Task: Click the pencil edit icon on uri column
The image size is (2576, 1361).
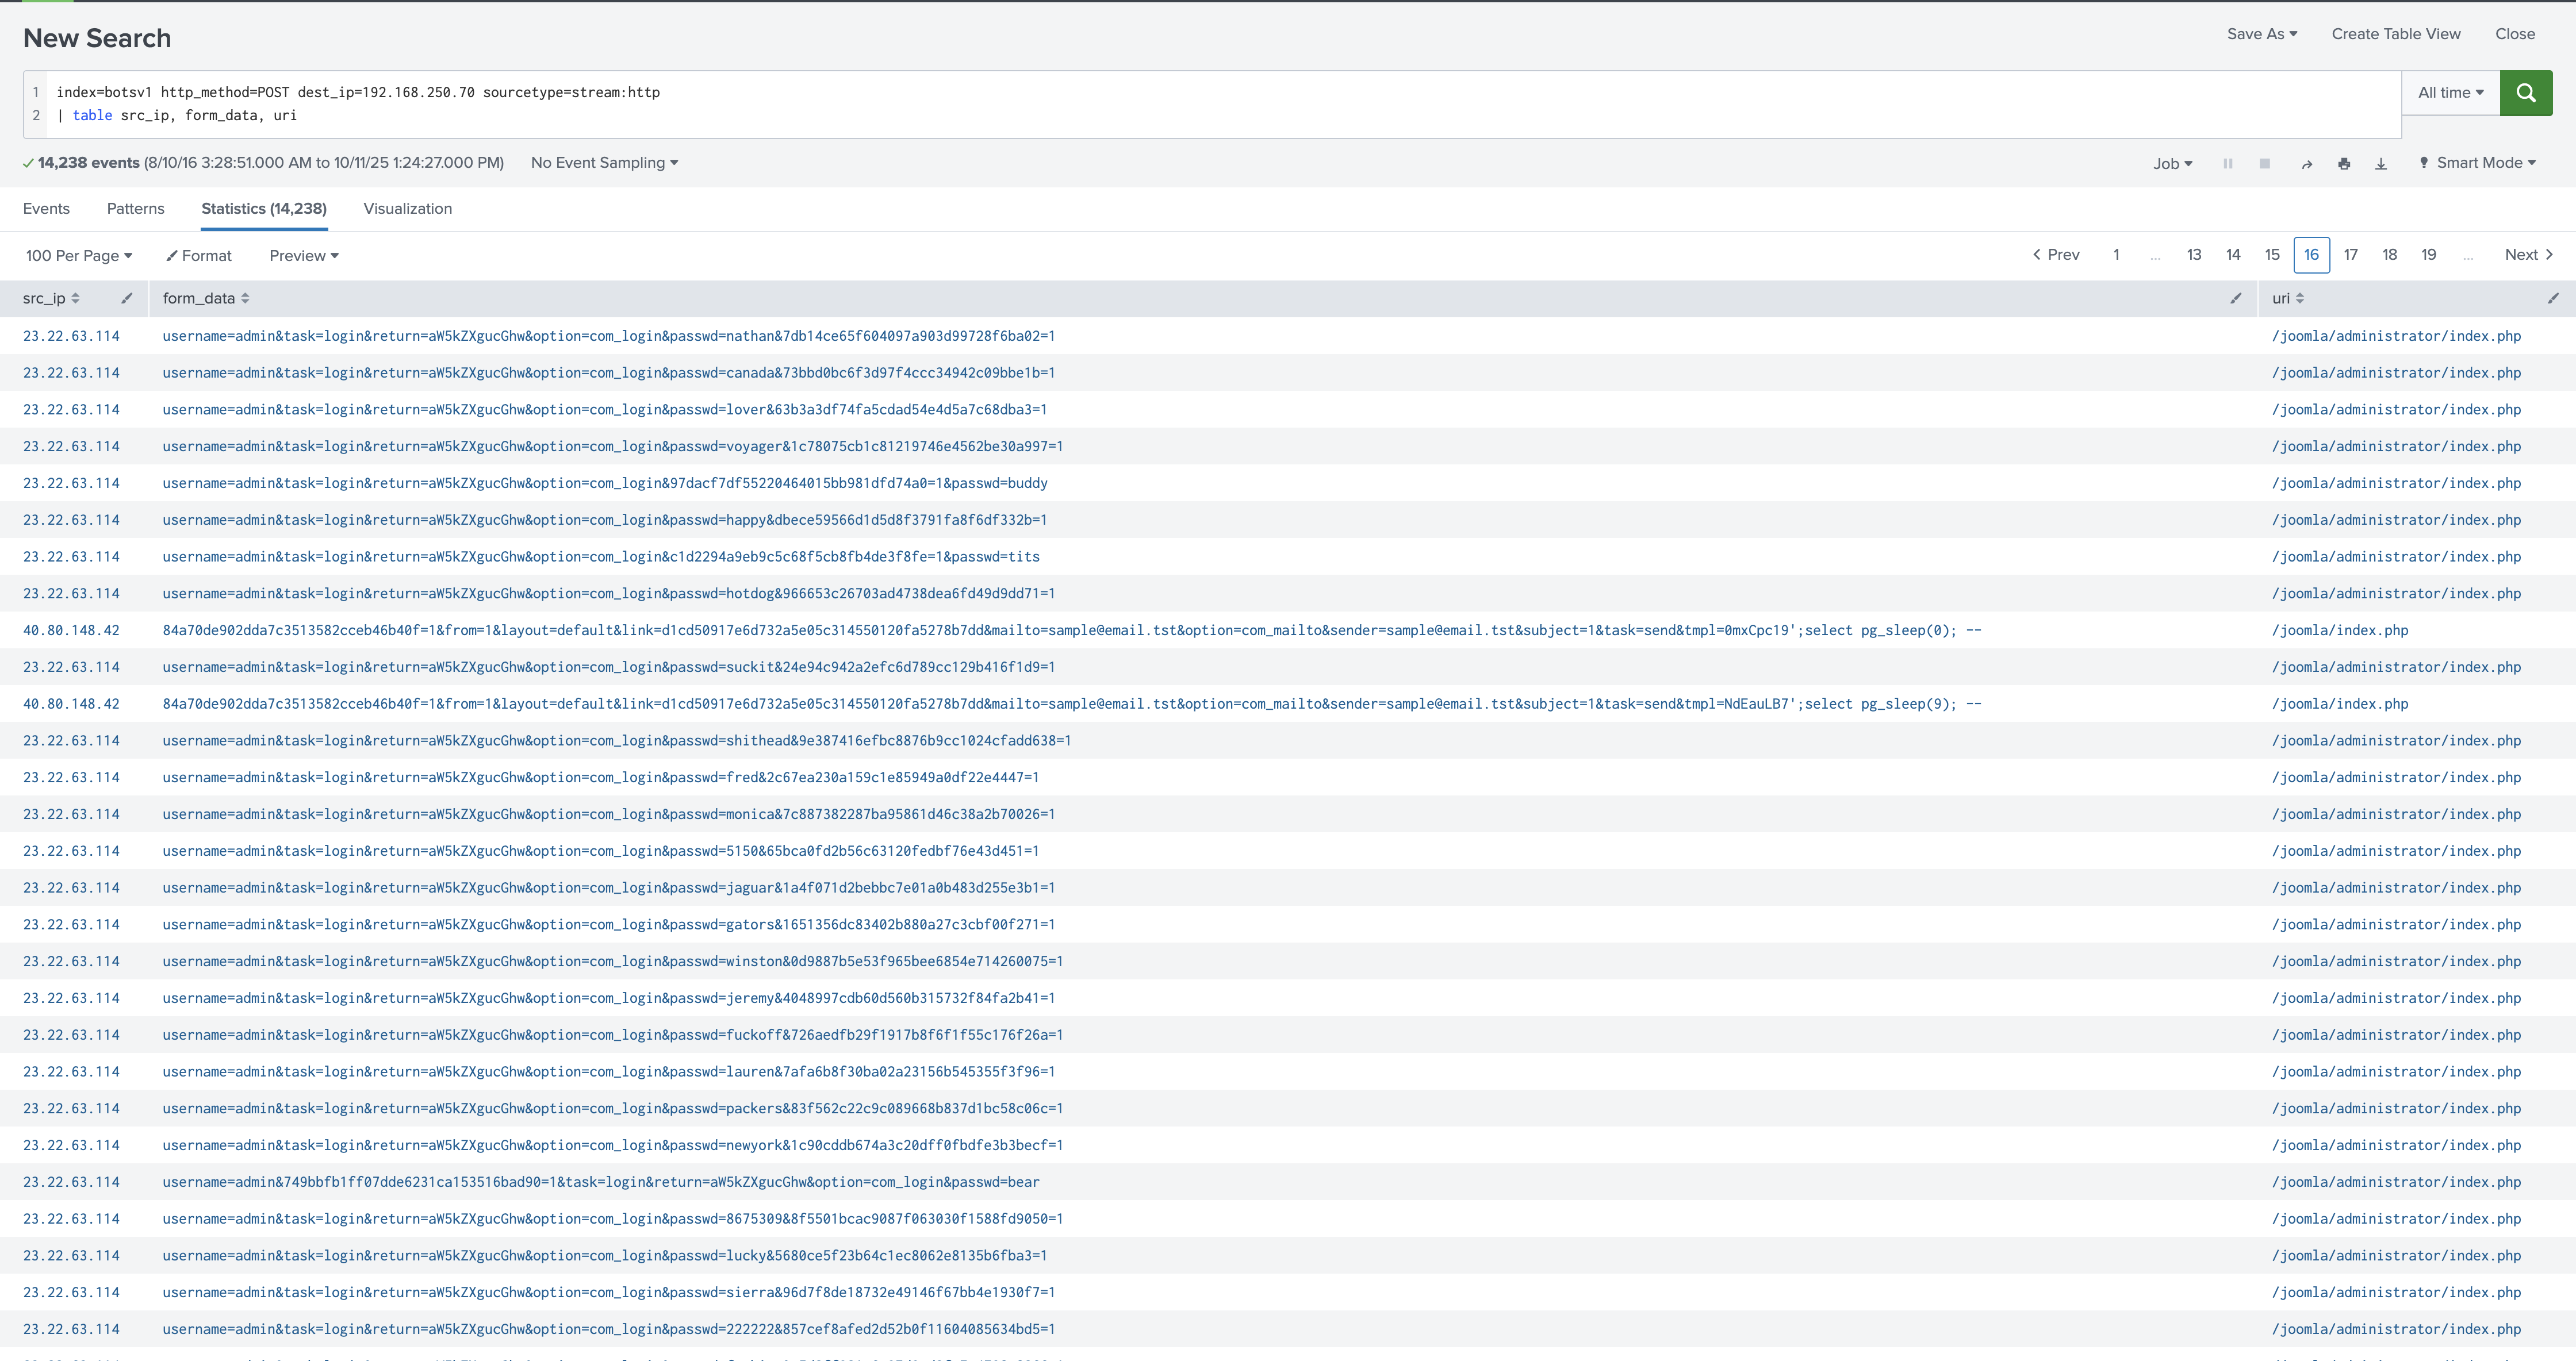Action: point(2552,298)
